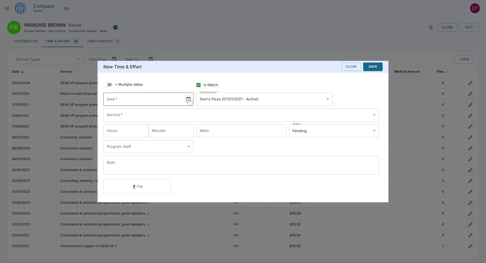This screenshot has height=263, width=486.
Task: Open the Status dropdown set to Pending
Action: click(x=374, y=131)
